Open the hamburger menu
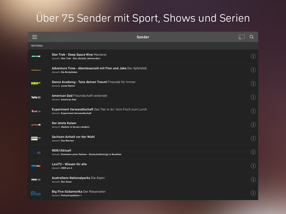 (x=35, y=37)
